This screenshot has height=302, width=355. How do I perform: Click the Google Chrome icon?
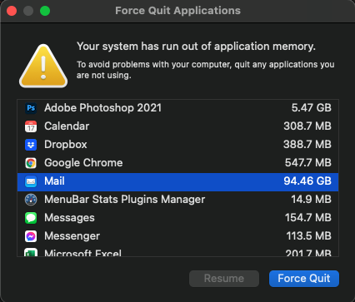31,163
